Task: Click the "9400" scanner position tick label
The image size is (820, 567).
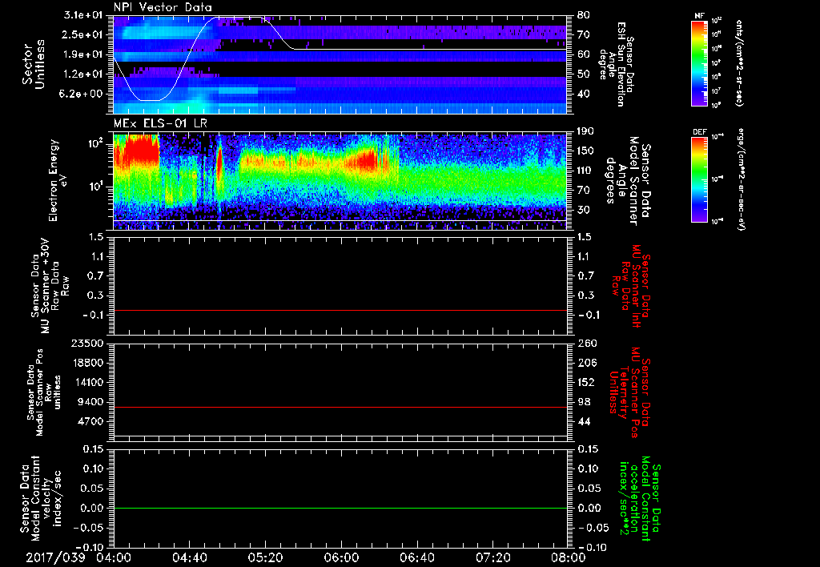Action: [90, 402]
